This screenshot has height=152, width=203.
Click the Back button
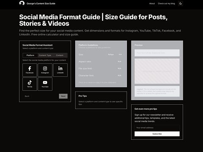coord(27,96)
